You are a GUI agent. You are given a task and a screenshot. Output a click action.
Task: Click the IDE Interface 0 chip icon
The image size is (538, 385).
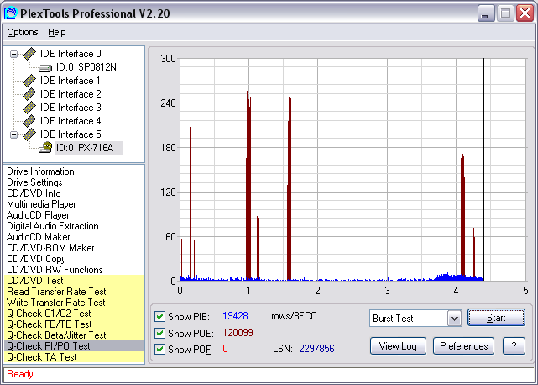pos(29,54)
